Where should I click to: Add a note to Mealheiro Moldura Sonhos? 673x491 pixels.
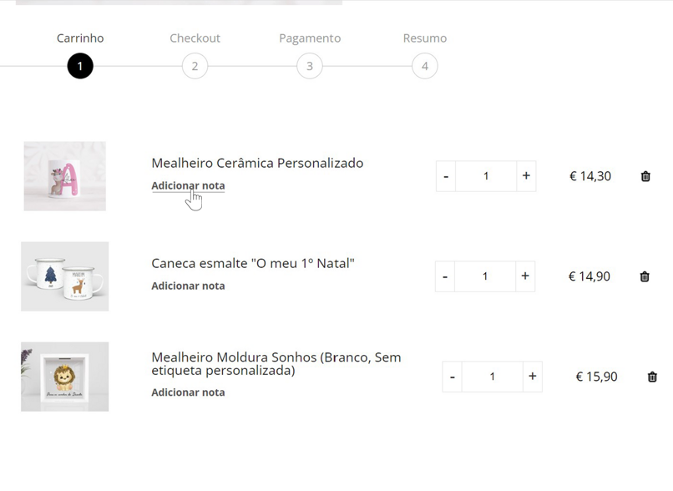[188, 392]
